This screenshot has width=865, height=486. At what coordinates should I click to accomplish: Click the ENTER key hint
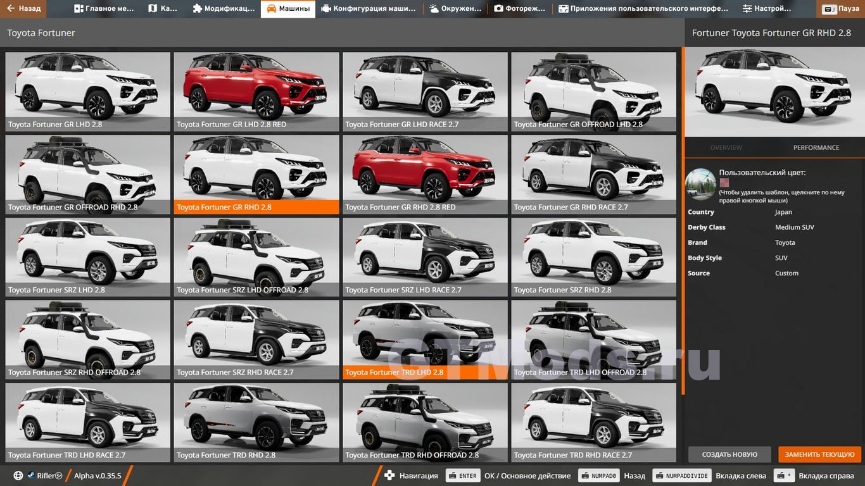pos(463,476)
